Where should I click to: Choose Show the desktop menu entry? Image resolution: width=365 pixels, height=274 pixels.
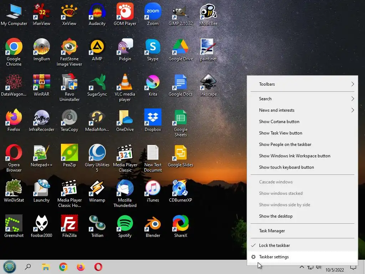pyautogui.click(x=302, y=216)
